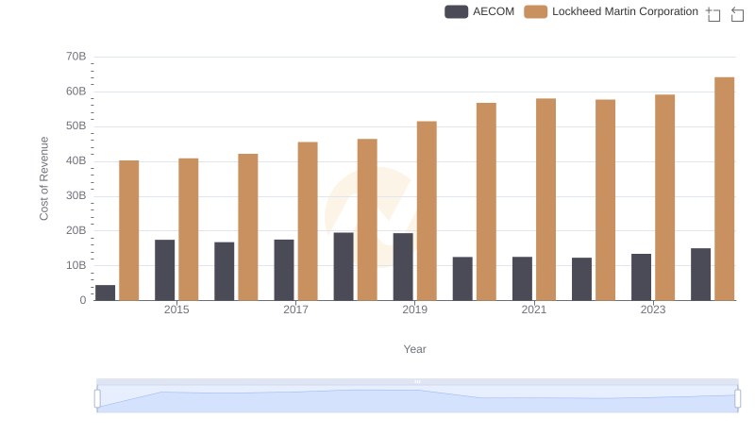Click the AECOM legend color swatch
This screenshot has height=435, width=755.
click(457, 11)
